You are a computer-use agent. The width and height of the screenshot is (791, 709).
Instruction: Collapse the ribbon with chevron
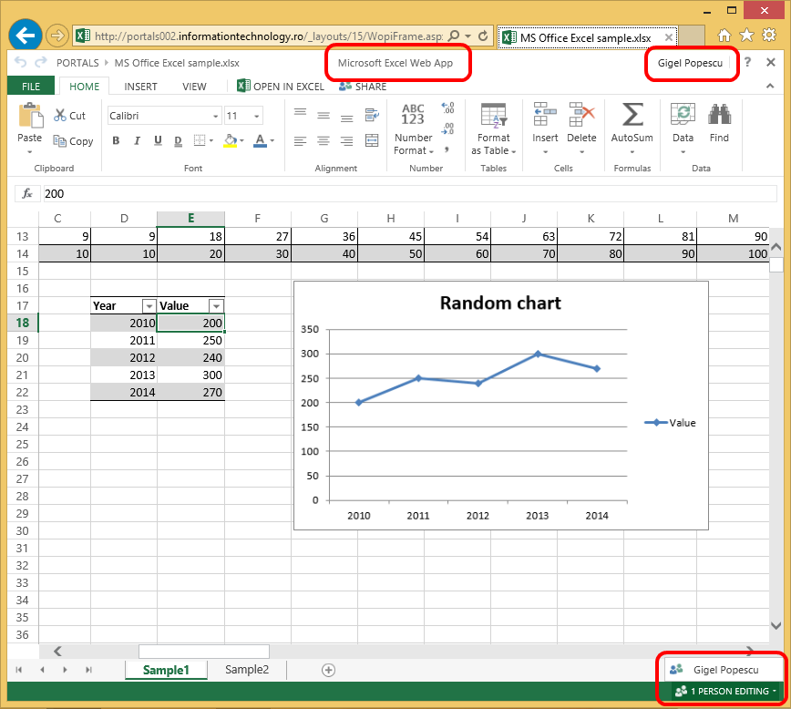click(770, 87)
